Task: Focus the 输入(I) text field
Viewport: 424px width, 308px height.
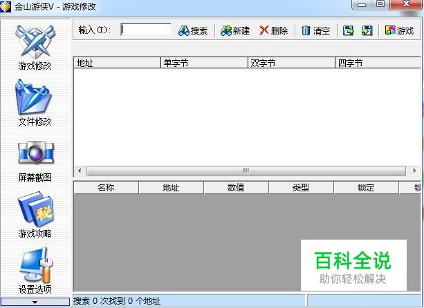Action: [146, 30]
